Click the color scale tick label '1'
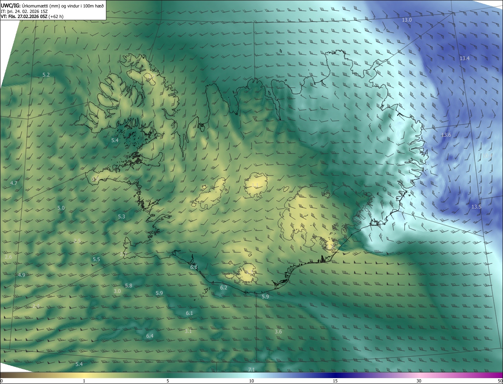503x384 pixels. [x=84, y=381]
